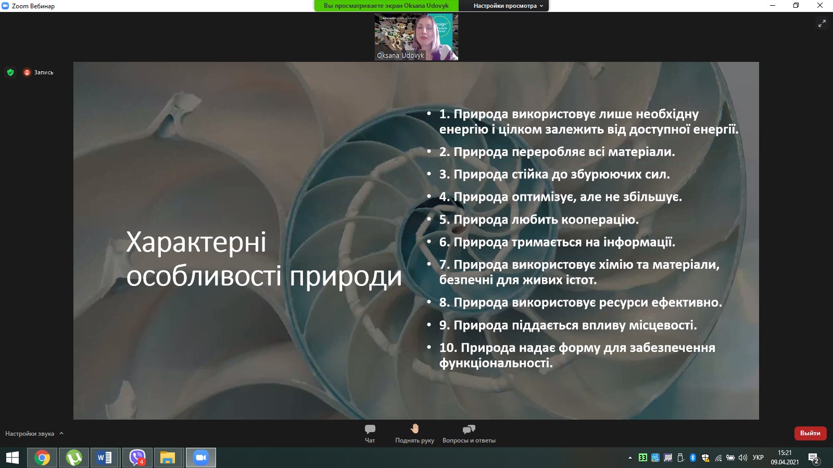Viewport: 833px width, 468px height.
Task: Open the Windows Start menu
Action: [x=12, y=458]
